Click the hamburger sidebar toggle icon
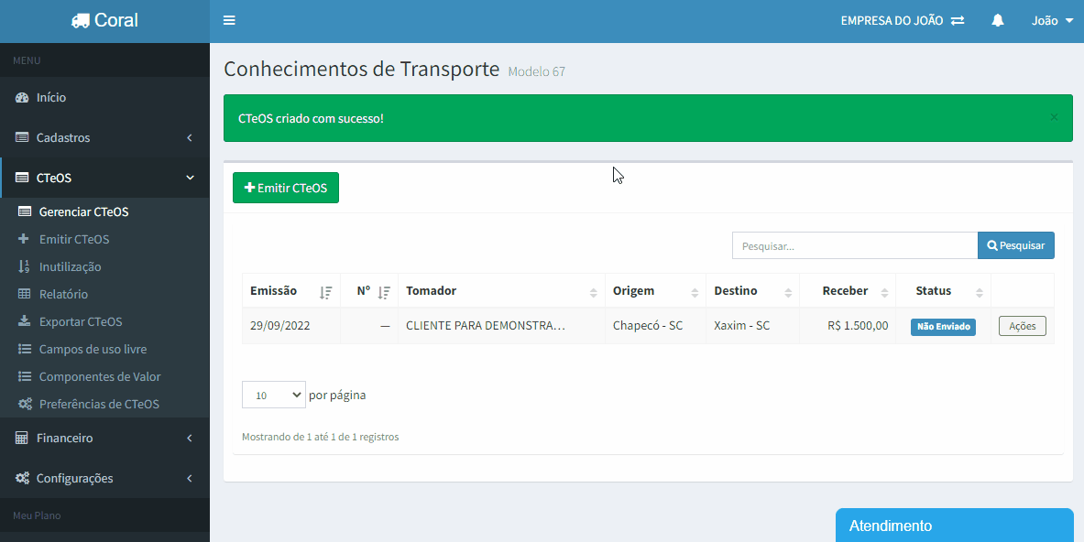The height and width of the screenshot is (542, 1084). (229, 21)
